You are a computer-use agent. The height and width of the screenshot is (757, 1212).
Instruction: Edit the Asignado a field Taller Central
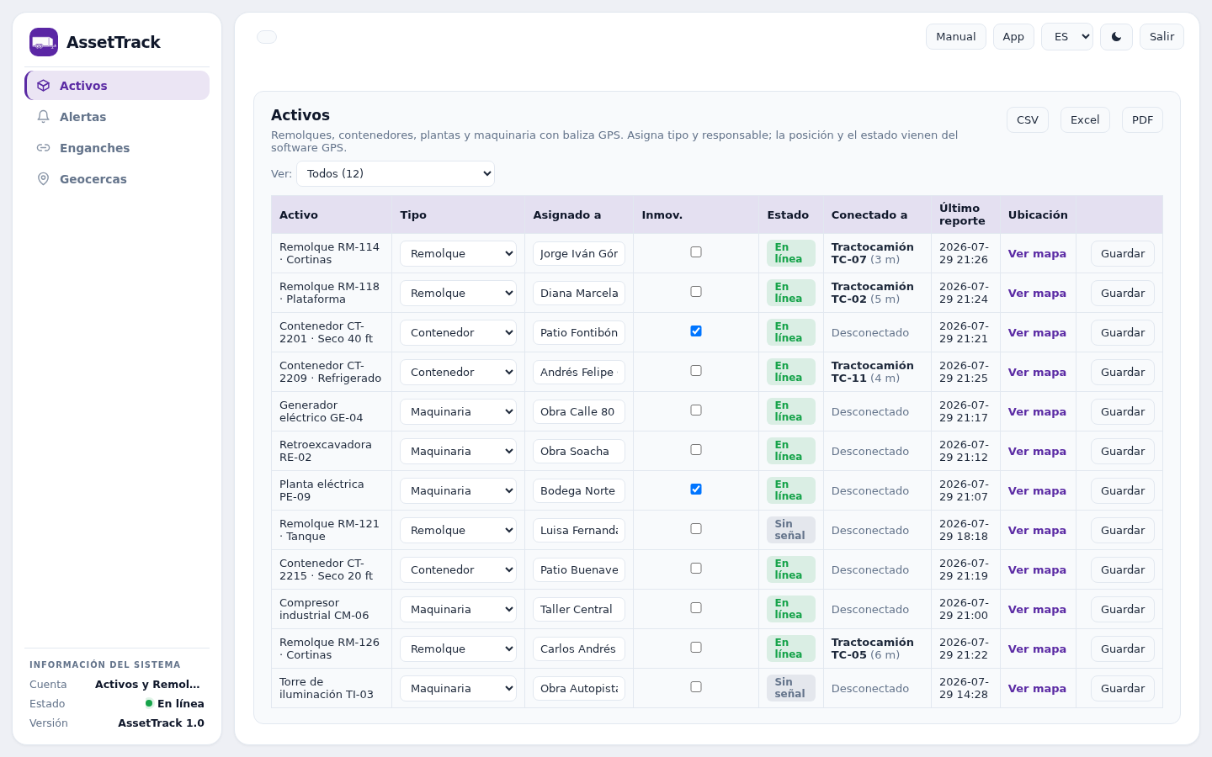[x=579, y=610]
